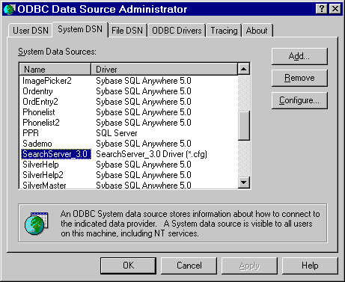Click the Cancel button
This screenshot has height=282, width=345.
point(189,266)
